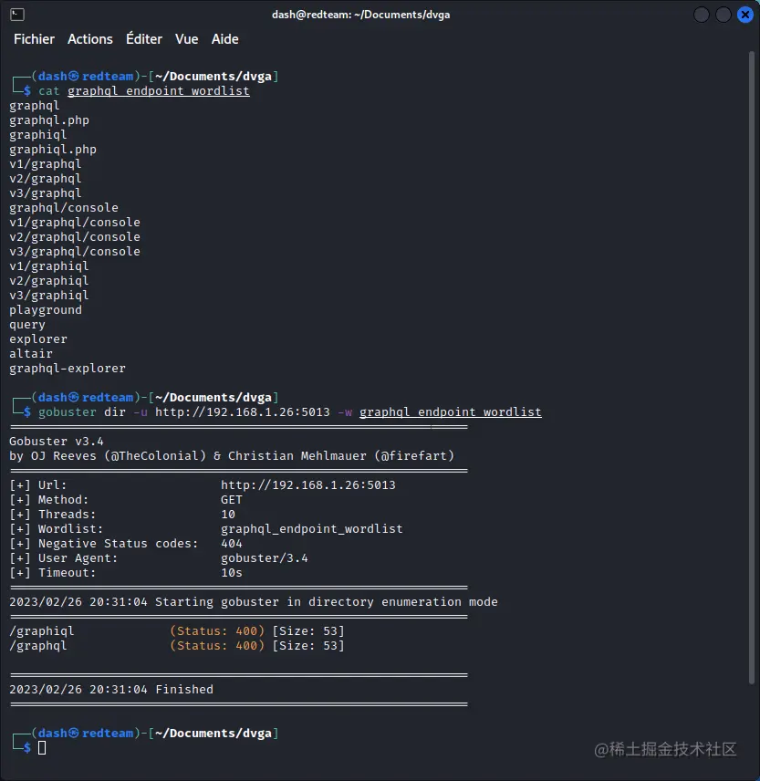Click the 'Gobuster v3.4' banner text
Screen dimensions: 760x781
pyautogui.click(x=57, y=442)
